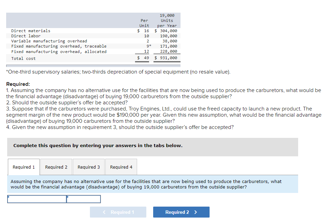
Task: Click the 228,000 allocated overhead value
Action: pos(169,51)
